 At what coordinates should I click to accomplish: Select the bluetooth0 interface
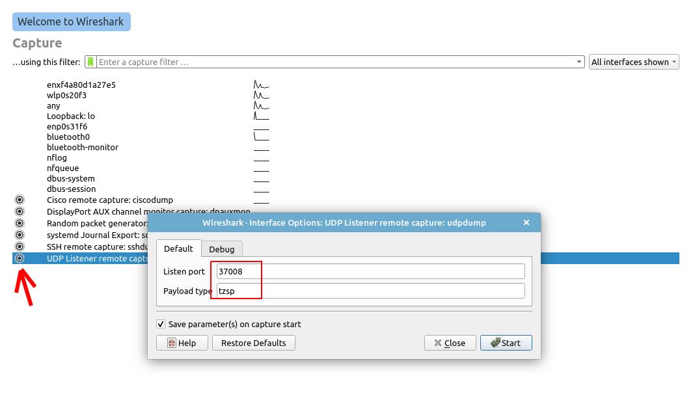click(x=68, y=137)
